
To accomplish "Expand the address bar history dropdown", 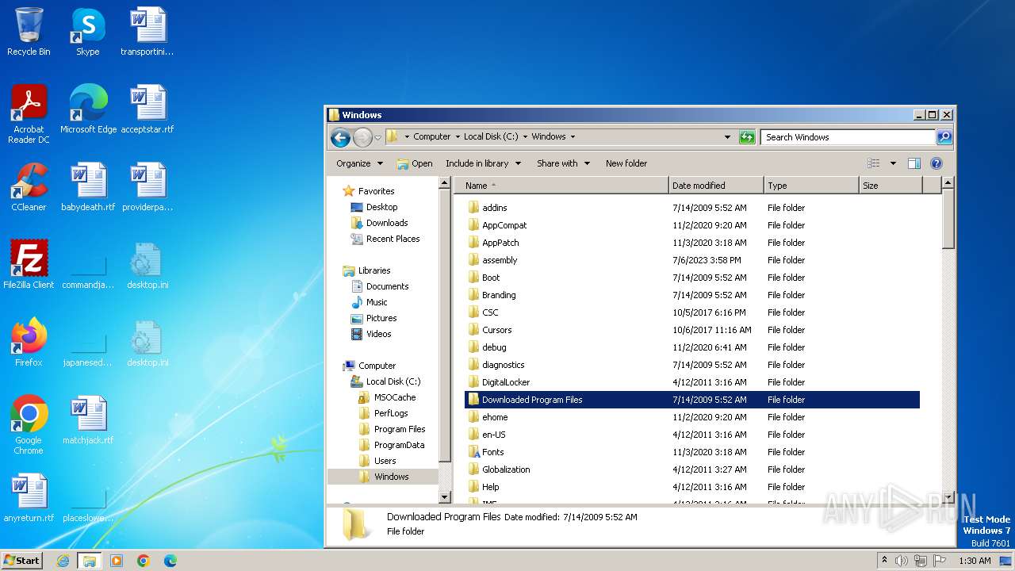I will click(727, 137).
